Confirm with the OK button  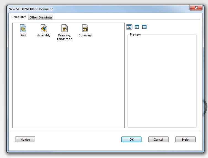[131, 140]
